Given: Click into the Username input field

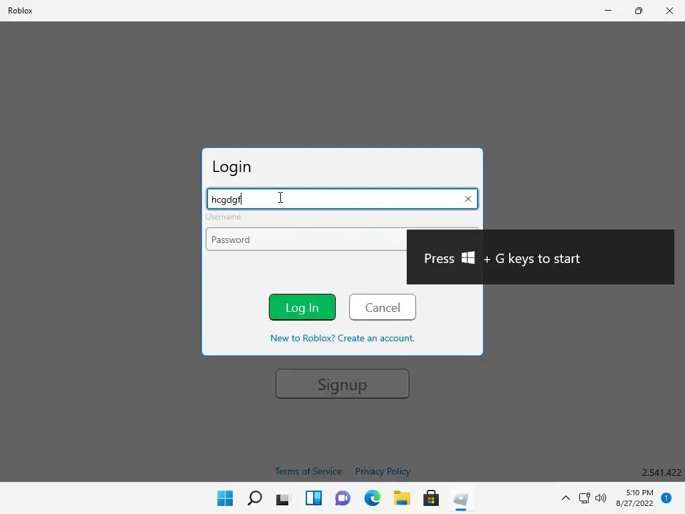Looking at the screenshot, I should (x=342, y=199).
